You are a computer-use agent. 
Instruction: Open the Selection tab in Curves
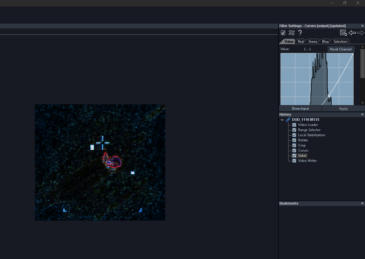click(340, 42)
